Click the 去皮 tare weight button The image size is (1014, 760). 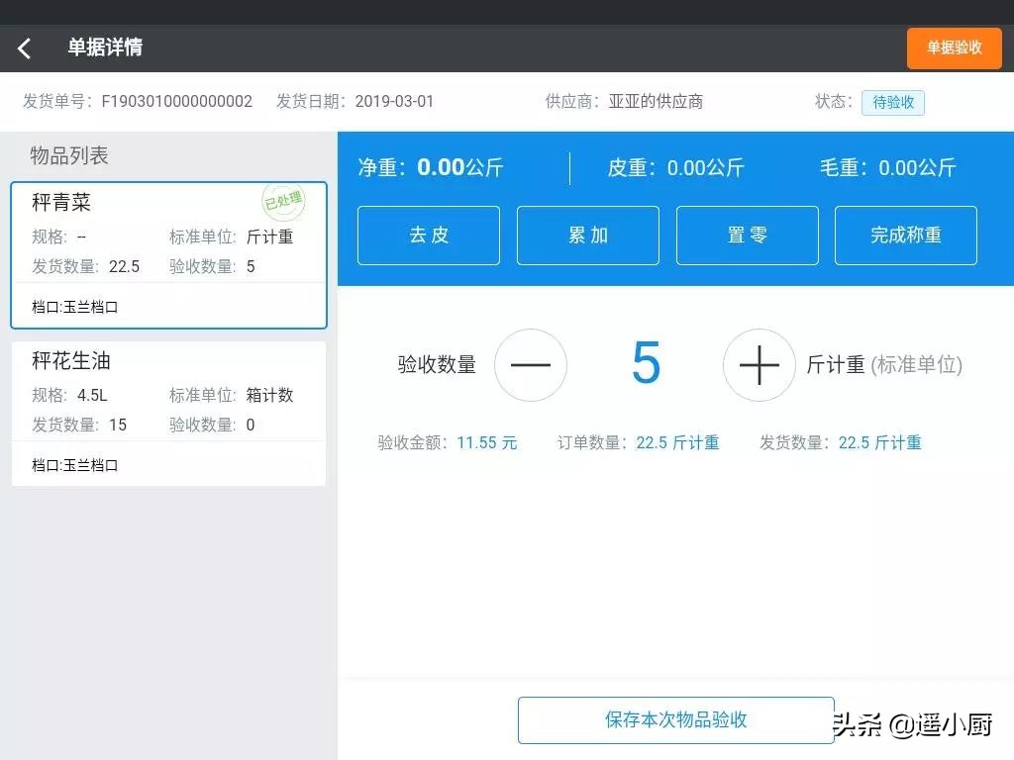pos(428,236)
